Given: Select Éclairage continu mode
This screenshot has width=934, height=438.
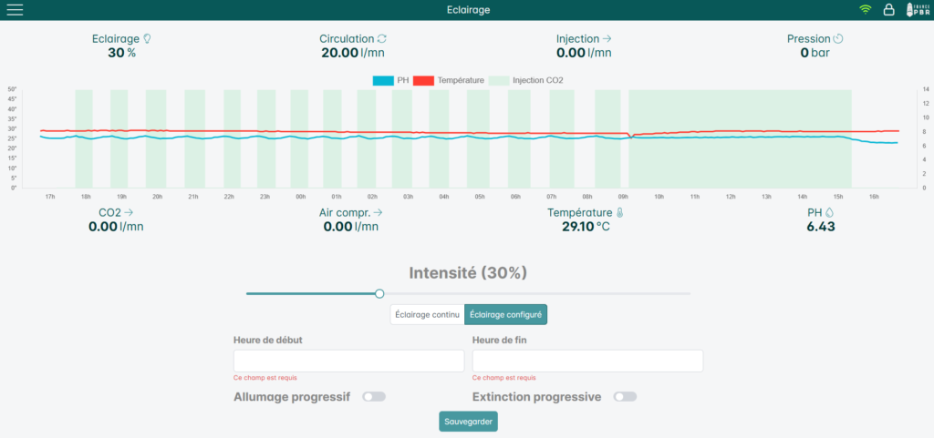Looking at the screenshot, I should tap(427, 315).
